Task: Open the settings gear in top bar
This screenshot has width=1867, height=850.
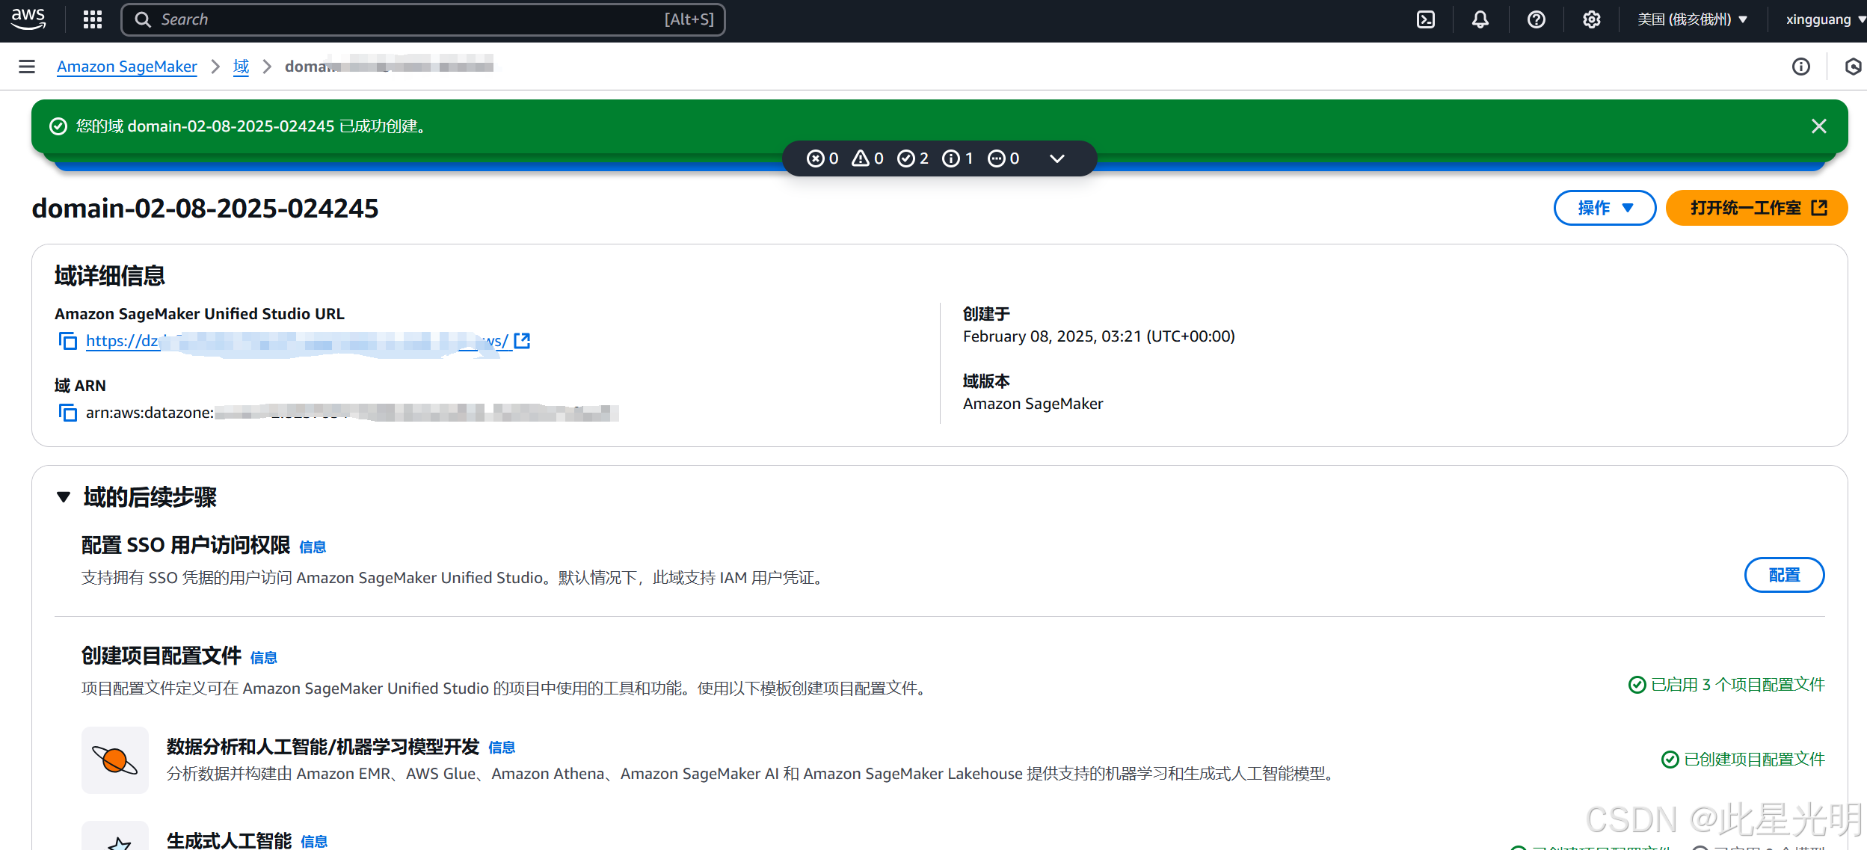Action: (1591, 19)
